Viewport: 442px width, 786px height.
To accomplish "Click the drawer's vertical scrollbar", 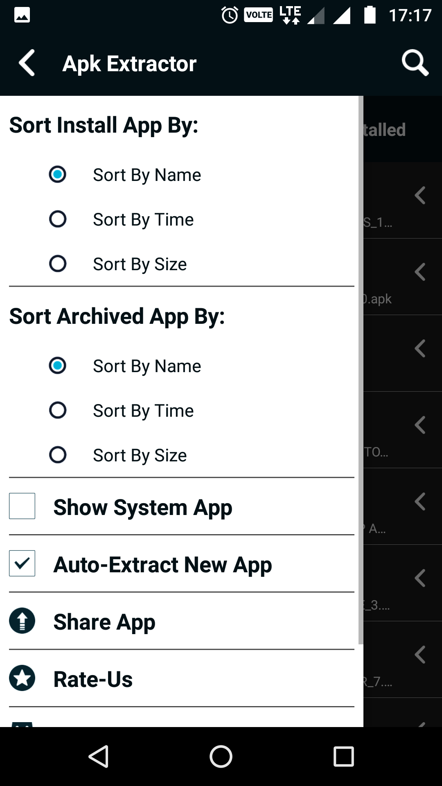I will point(361,368).
